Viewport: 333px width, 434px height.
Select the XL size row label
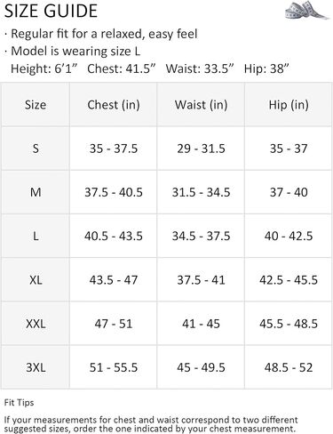[36, 280]
